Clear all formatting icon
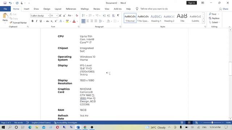The image size is (232, 130). [x=77, y=16]
